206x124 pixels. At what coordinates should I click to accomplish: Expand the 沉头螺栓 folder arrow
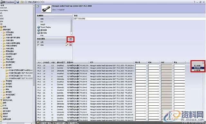(1, 35)
